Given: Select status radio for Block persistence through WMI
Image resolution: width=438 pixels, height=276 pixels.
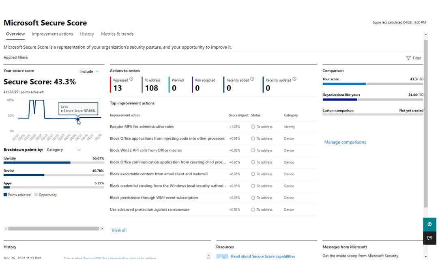Looking at the screenshot, I should tap(253, 198).
